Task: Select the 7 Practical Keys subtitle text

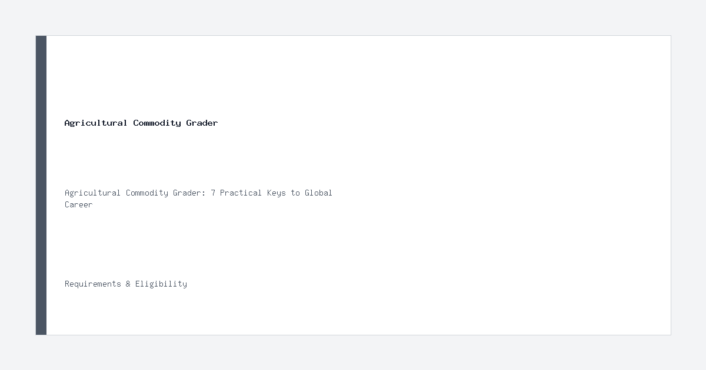Action: 198,199
